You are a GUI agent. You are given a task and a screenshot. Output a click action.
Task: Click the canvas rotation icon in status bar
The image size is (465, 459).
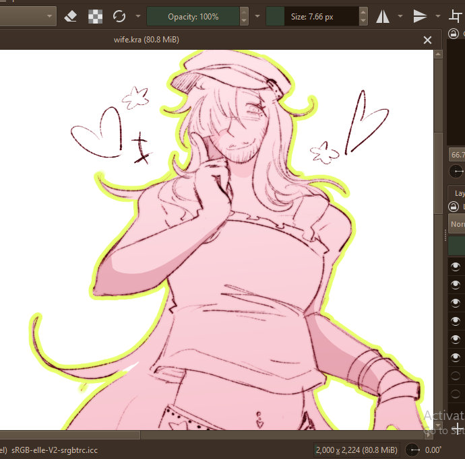(412, 450)
